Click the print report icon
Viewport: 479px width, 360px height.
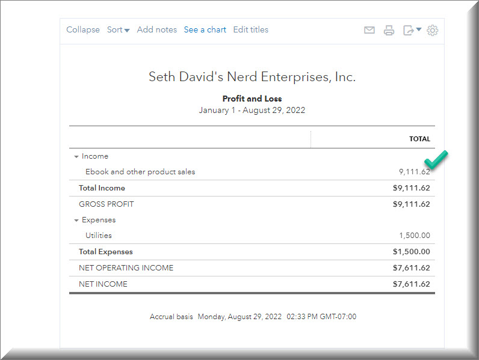coord(389,30)
